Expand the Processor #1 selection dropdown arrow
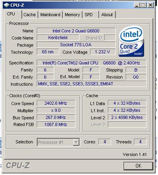Image resolution: width=158 pixels, height=175 pixels. click(76, 142)
